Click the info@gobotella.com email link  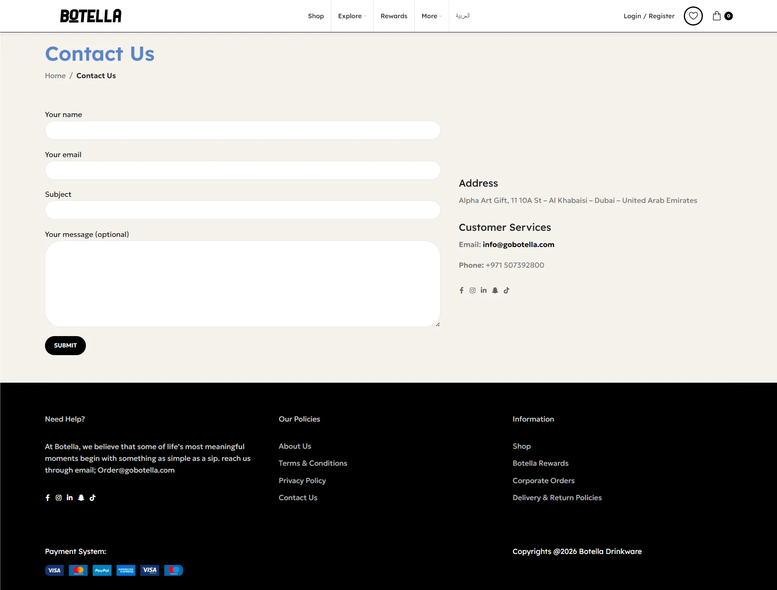519,245
